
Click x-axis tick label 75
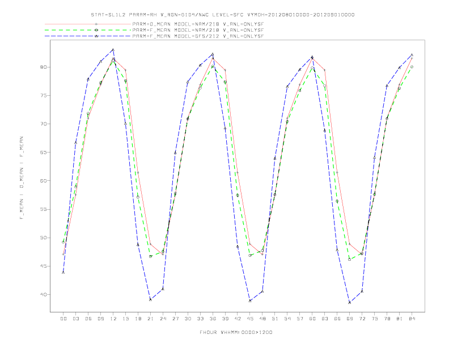point(375,319)
